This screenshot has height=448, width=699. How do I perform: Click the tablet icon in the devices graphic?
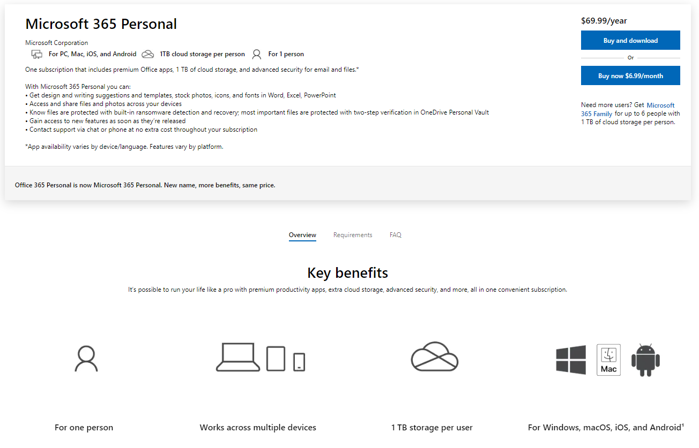click(x=276, y=359)
